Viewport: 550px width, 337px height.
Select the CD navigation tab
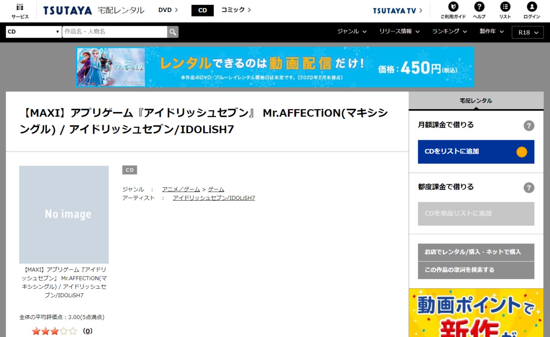202,10
